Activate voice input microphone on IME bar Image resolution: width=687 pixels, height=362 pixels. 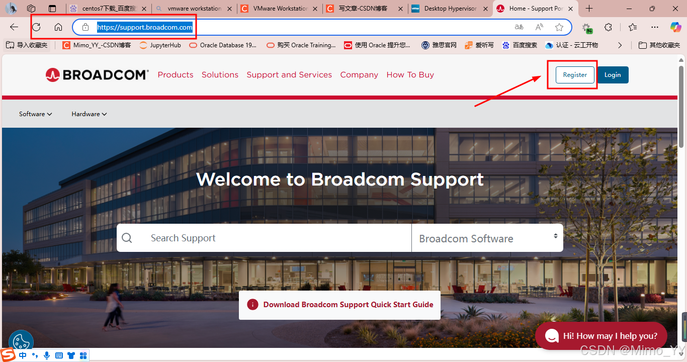click(x=47, y=355)
